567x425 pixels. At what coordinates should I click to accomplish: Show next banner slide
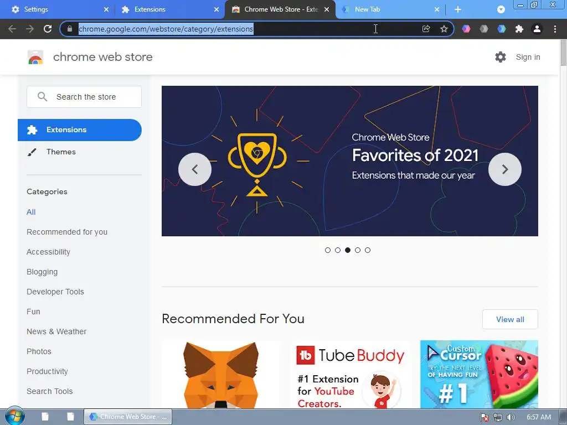click(x=505, y=169)
